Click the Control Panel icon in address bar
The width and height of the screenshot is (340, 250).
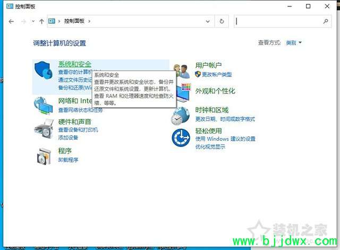(x=52, y=21)
